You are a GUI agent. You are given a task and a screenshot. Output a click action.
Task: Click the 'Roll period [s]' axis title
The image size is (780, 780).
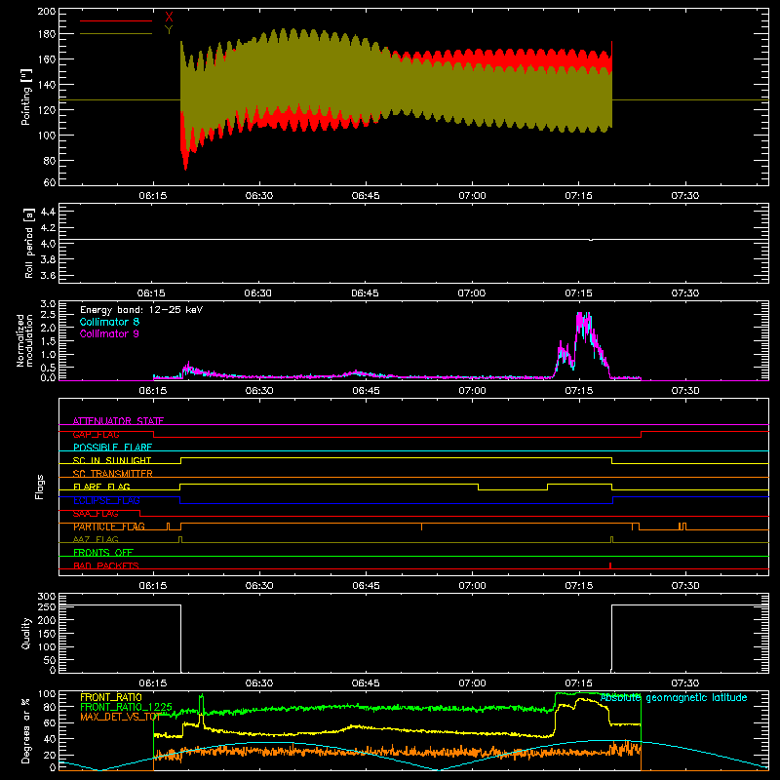pyautogui.click(x=29, y=243)
